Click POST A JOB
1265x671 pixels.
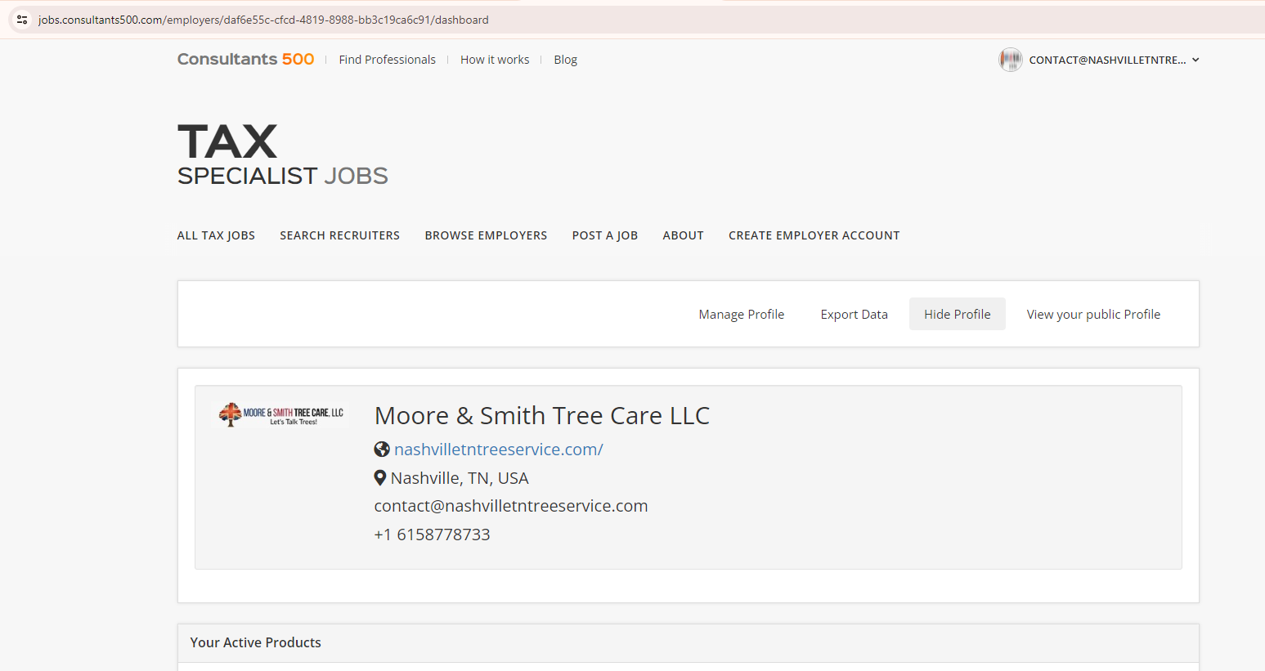pos(604,235)
